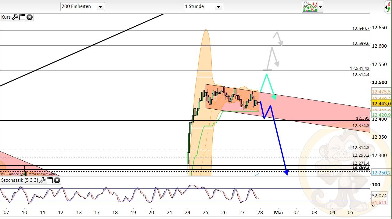Screen dimensions: 392x219
Task: Click the "Daten sind indikativ" label
Action: point(41,174)
